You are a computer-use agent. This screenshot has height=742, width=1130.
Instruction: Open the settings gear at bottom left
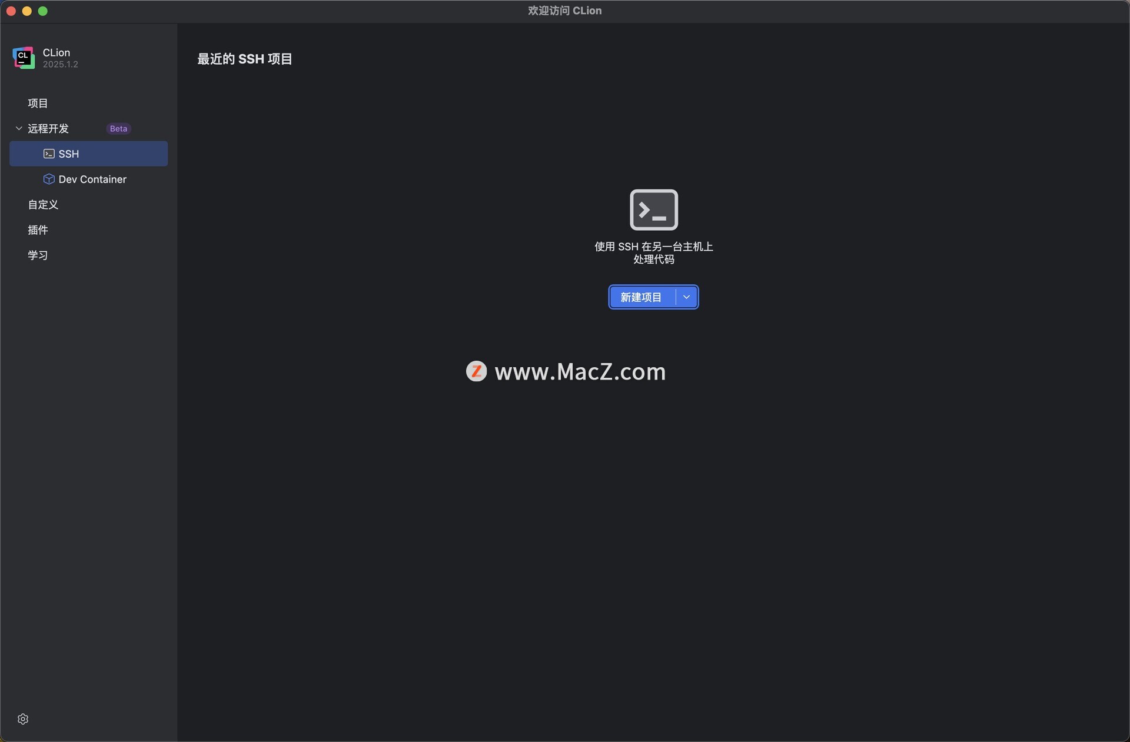click(23, 719)
